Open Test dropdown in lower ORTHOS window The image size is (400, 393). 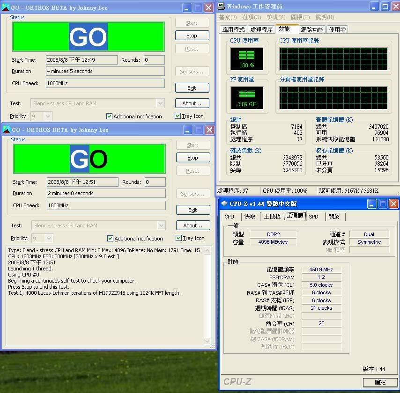161,226
